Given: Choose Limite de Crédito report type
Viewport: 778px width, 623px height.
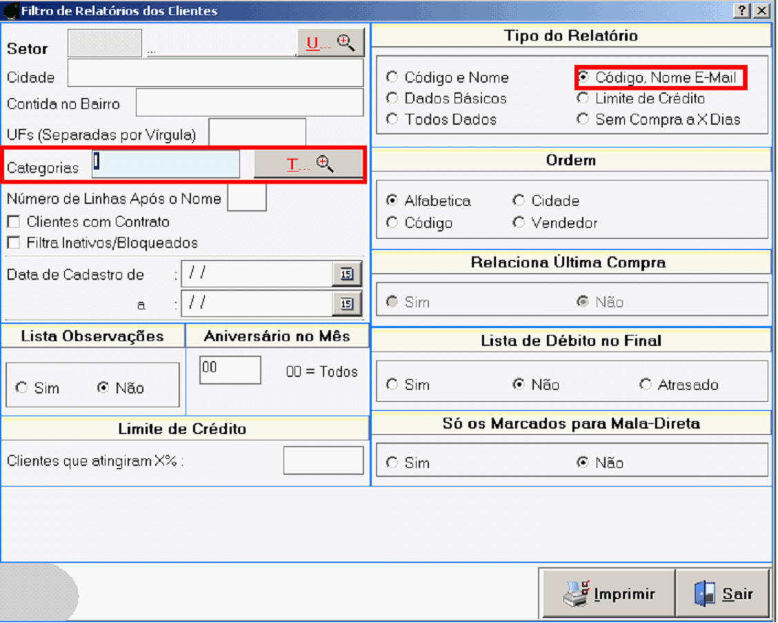Looking at the screenshot, I should tap(583, 99).
